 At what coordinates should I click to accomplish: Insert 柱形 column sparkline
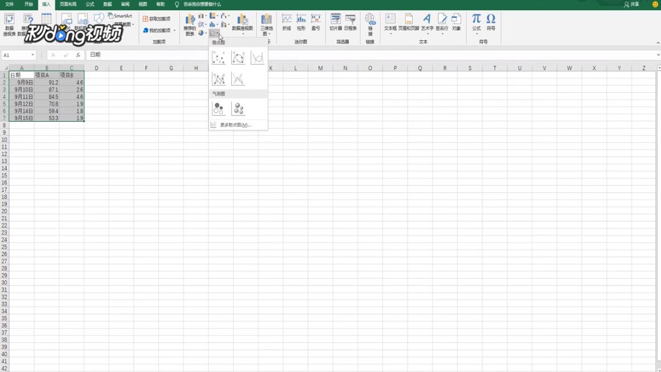[x=301, y=22]
